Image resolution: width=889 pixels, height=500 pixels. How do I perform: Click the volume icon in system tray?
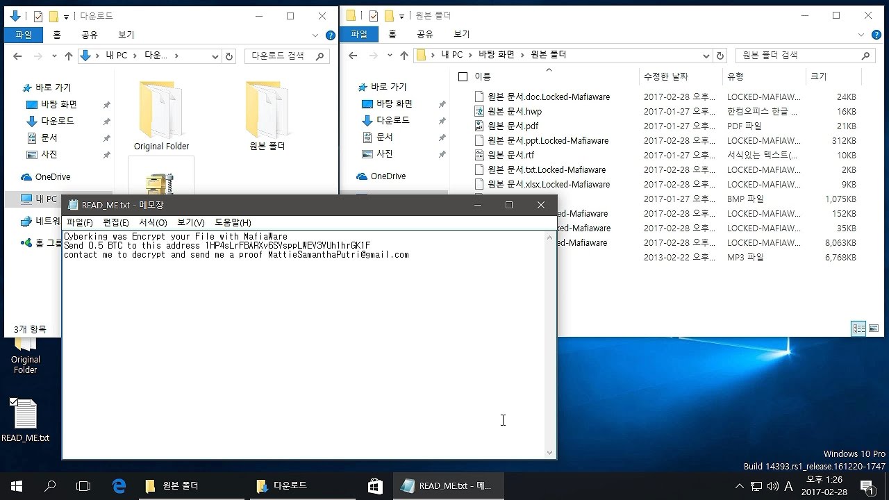pyautogui.click(x=772, y=486)
